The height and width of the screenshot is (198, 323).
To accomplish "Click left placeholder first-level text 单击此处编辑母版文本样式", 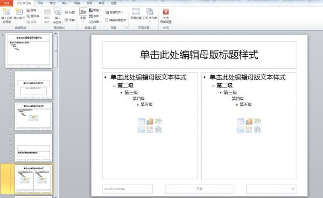I will pos(149,77).
